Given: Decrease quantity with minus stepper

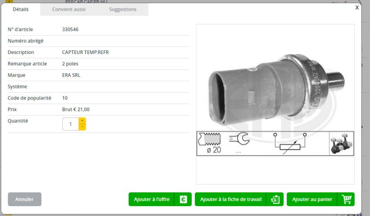Looking at the screenshot, I should coord(82,127).
